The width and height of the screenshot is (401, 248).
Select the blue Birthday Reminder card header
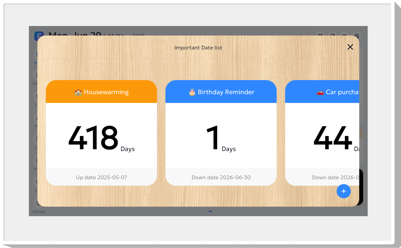point(221,92)
